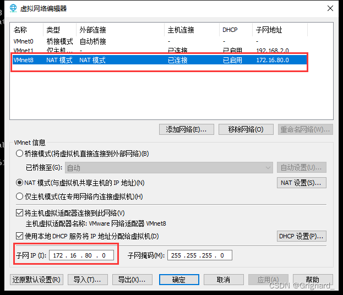Click 已启用 DHCP cell of VMnet8
The height and width of the screenshot is (295, 343).
(232, 60)
